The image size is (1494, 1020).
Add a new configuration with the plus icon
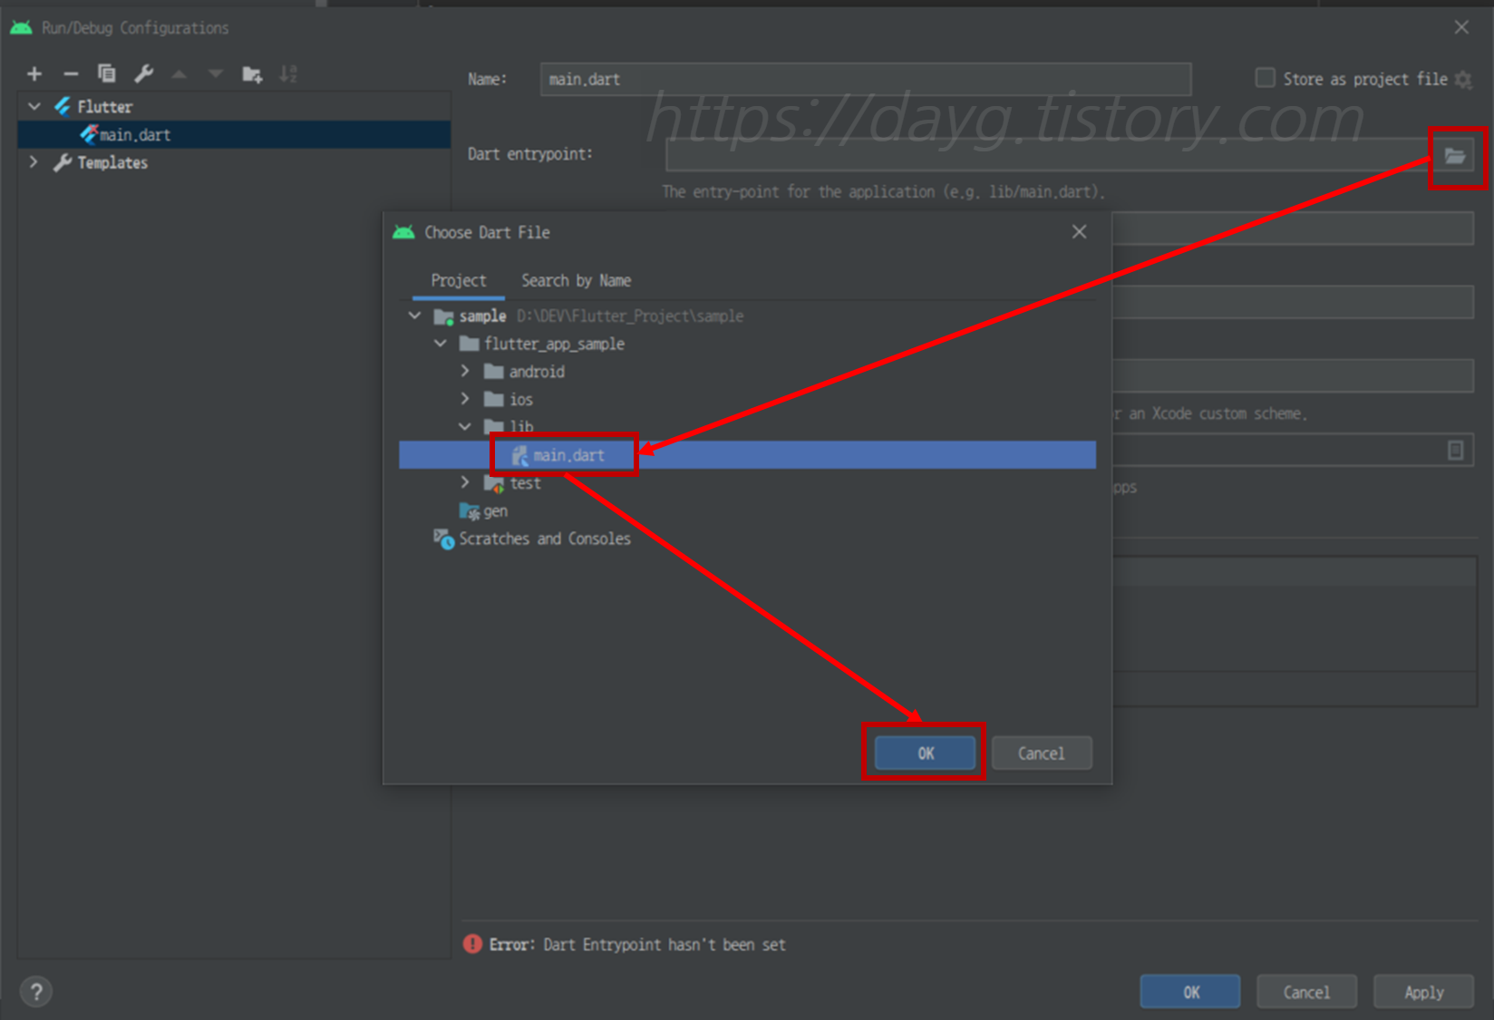34,74
